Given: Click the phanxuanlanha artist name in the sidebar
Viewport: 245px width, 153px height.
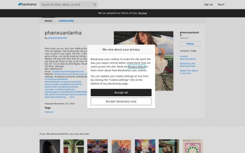Looking at the screenshot, I should tap(189, 33).
